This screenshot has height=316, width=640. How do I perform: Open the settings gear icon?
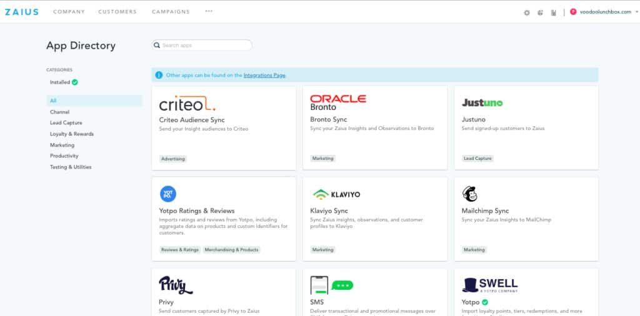pos(527,12)
